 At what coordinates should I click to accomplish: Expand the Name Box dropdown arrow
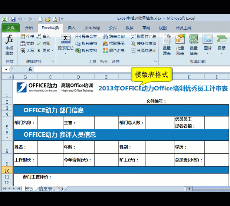(x=6, y=69)
